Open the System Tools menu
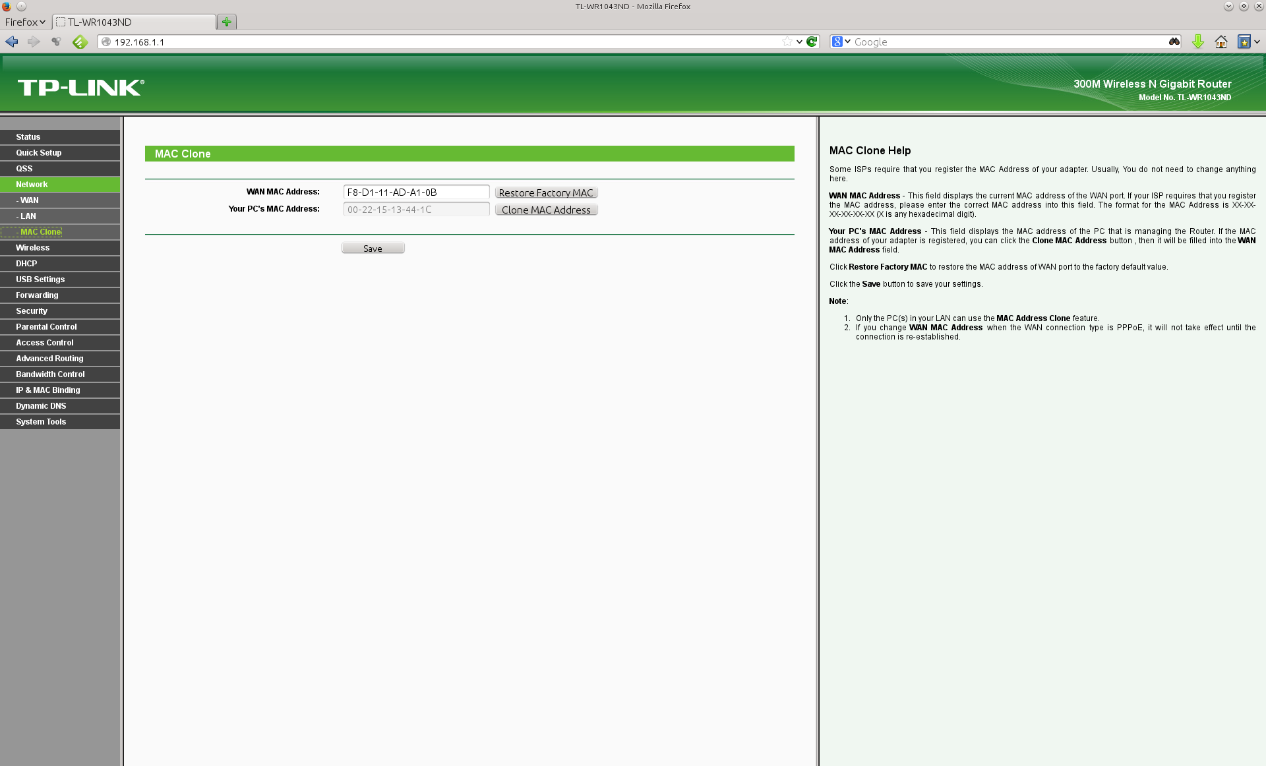This screenshot has height=766, width=1266. (41, 422)
